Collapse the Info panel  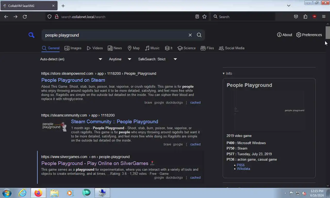click(227, 73)
